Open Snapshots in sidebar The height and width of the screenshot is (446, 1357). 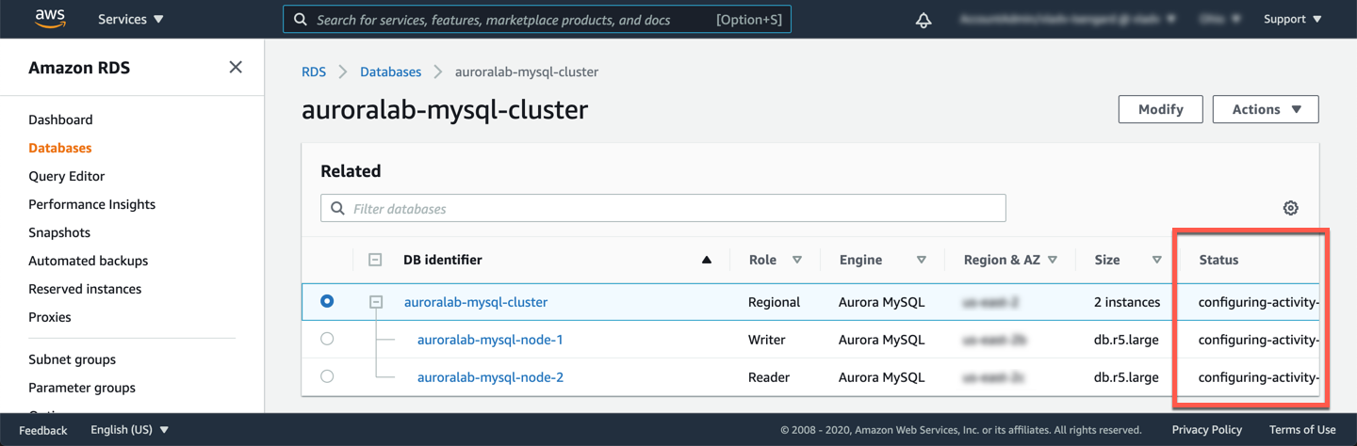59,232
